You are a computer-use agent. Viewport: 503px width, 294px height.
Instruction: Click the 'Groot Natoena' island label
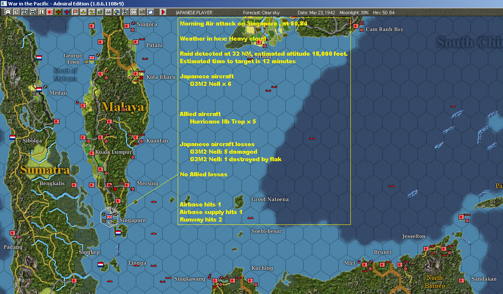pos(270,199)
